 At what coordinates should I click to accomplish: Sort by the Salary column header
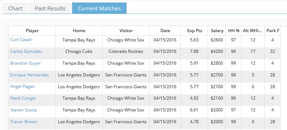click(x=217, y=31)
